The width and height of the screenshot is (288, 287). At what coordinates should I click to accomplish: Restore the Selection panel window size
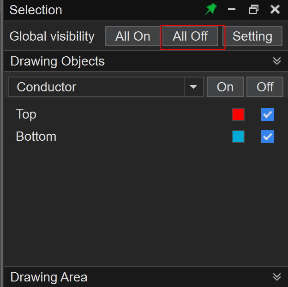(x=253, y=10)
